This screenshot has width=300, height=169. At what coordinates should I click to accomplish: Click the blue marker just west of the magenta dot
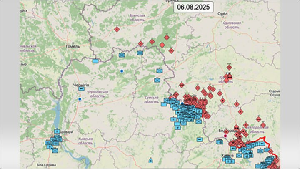pyautogui.click(x=220, y=142)
